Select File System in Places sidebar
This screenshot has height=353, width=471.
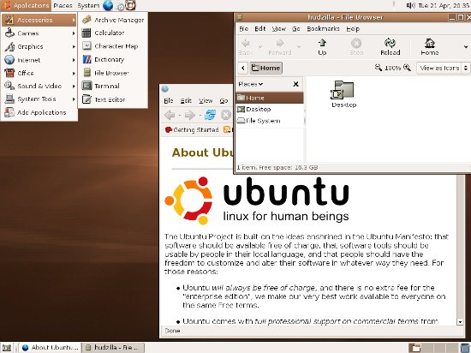(x=270, y=121)
